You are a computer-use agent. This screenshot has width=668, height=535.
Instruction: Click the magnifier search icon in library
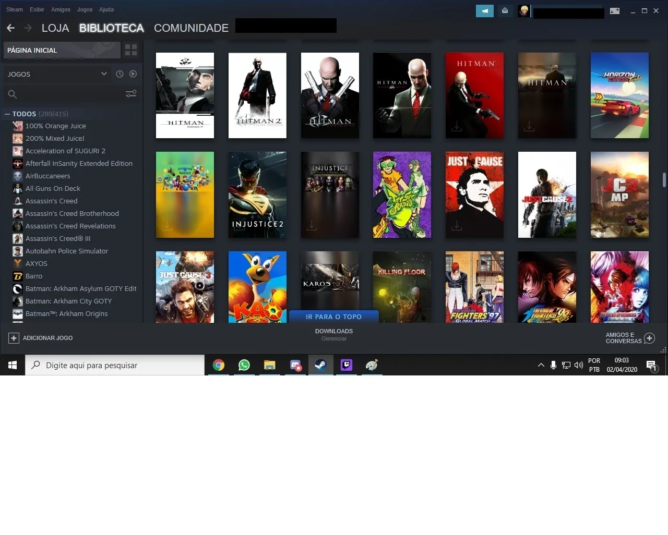click(13, 94)
